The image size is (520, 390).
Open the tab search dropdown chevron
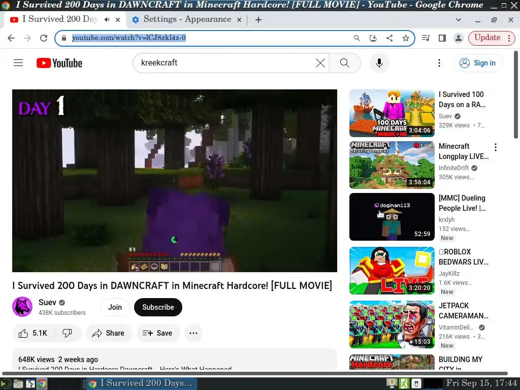pos(459,20)
